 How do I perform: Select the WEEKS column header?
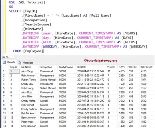click(x=133, y=67)
